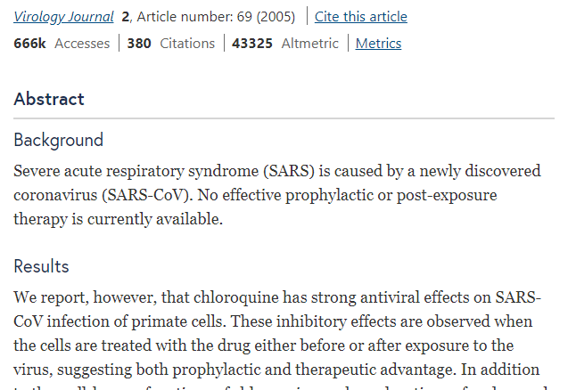Click the horizontal divider below Abstract

point(284,118)
